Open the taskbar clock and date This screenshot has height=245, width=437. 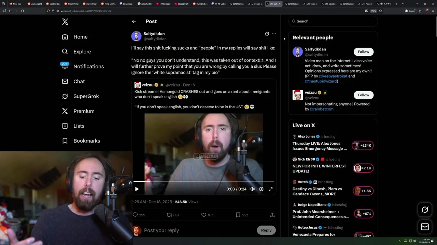pyautogui.click(x=425, y=241)
